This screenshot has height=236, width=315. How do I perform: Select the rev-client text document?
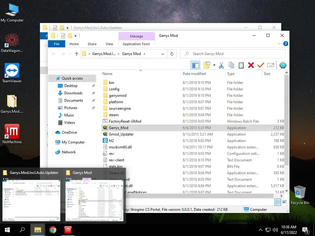[117, 160]
